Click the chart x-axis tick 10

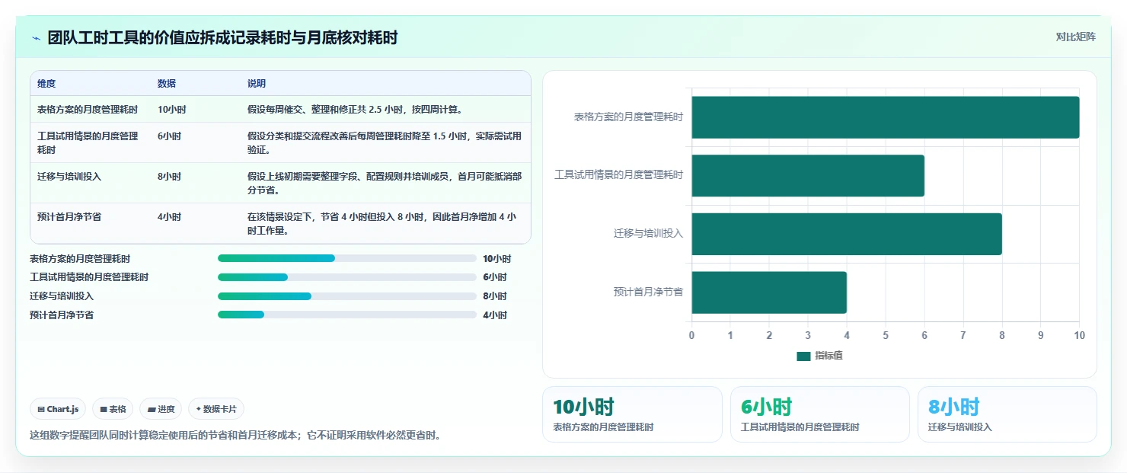[1079, 336]
